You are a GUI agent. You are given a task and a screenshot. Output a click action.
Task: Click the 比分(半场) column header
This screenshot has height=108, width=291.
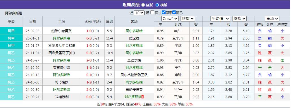click(93, 21)
